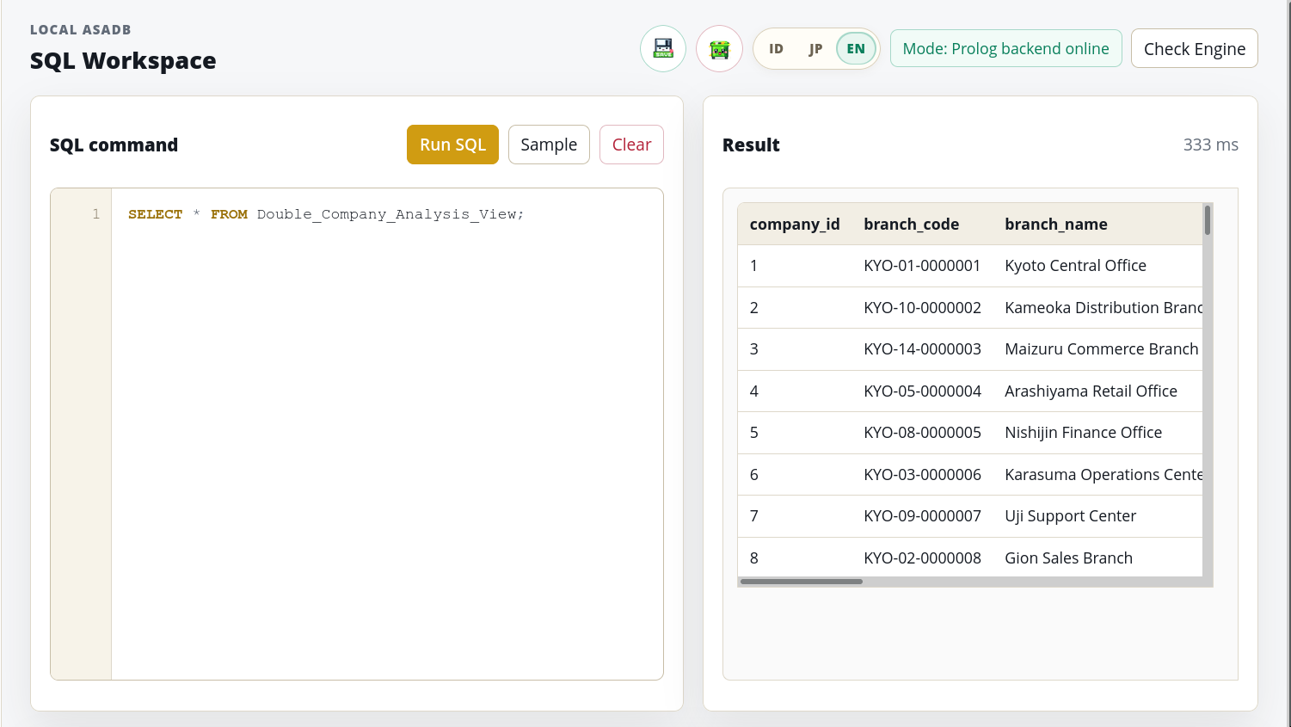The width and height of the screenshot is (1291, 727).
Task: Click inside the SQL editor text area
Action: pyautogui.click(x=387, y=434)
